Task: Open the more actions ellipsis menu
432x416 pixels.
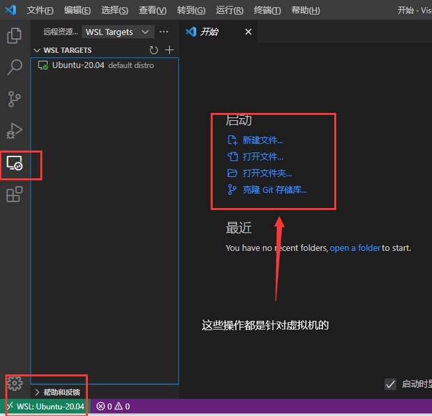Action: [x=164, y=32]
